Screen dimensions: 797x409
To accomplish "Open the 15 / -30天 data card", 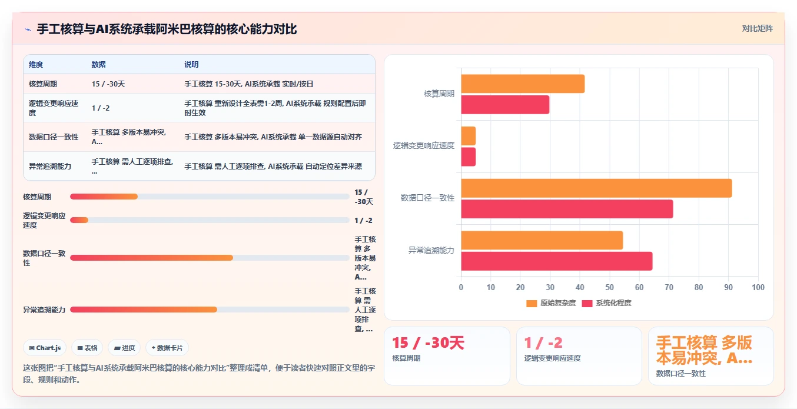I will click(447, 356).
